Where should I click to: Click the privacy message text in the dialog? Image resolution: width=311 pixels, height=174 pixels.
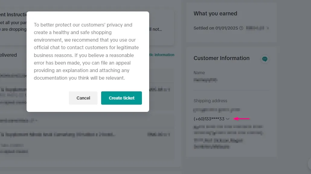pyautogui.click(x=86, y=51)
